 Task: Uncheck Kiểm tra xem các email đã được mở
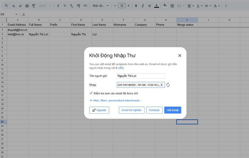coord(91,93)
